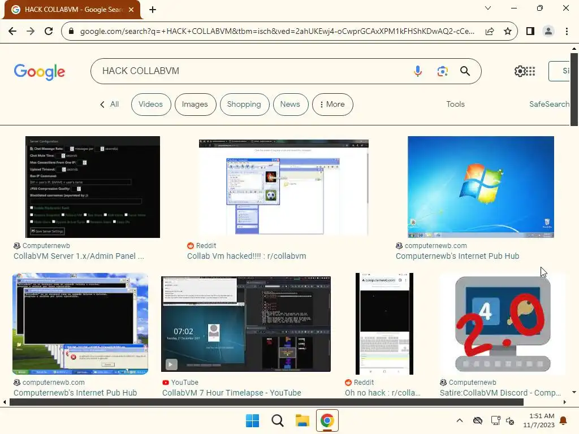Screen dimensions: 579x434
Task: View site info via the lock icon
Action: pyautogui.click(x=71, y=32)
